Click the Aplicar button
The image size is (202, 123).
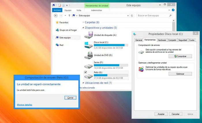(x=190, y=114)
